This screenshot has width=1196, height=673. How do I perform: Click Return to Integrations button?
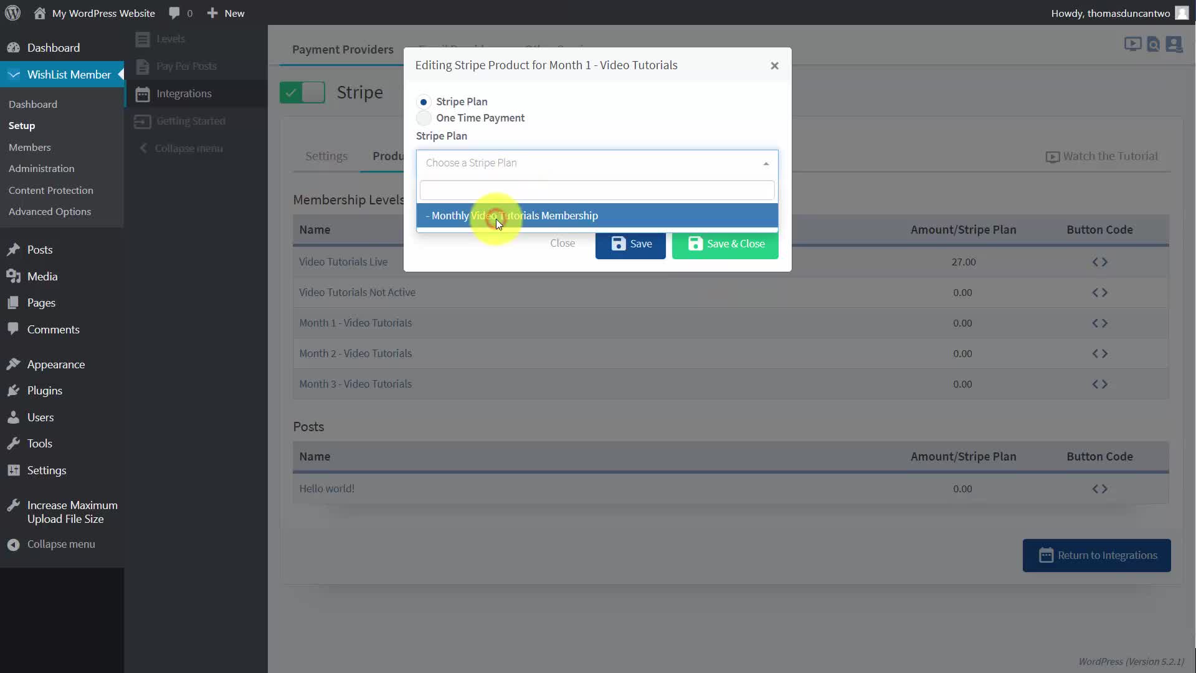(x=1096, y=555)
